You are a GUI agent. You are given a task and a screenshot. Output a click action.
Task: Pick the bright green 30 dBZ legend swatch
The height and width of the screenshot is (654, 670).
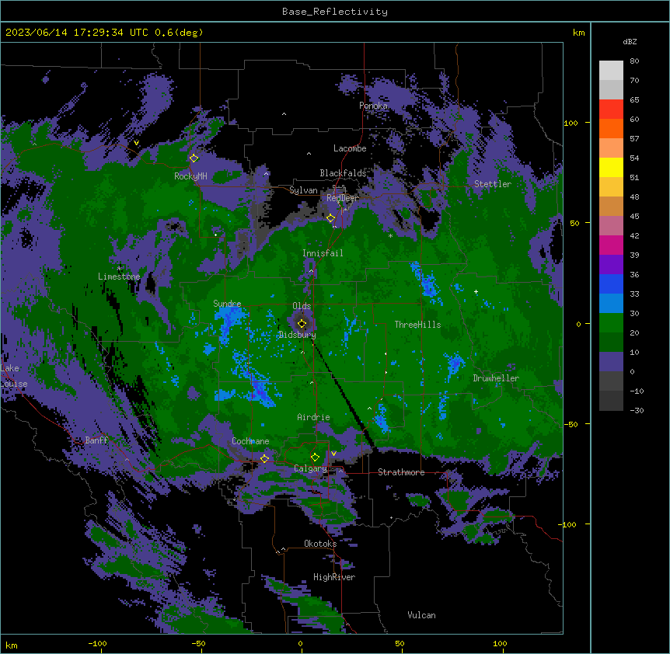611,323
